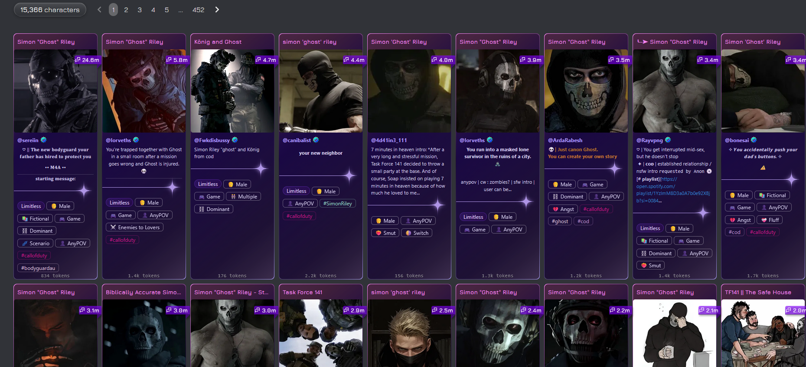Click the 3.9m chat count badge

tap(531, 60)
